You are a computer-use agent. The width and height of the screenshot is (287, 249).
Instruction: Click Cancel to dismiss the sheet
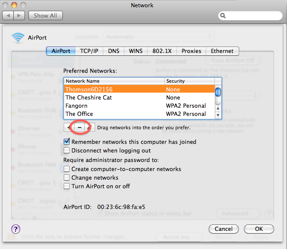223,229
